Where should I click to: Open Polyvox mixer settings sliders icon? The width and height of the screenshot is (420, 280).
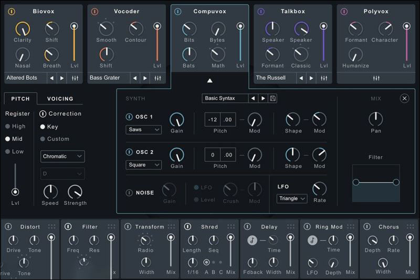[x=376, y=78]
